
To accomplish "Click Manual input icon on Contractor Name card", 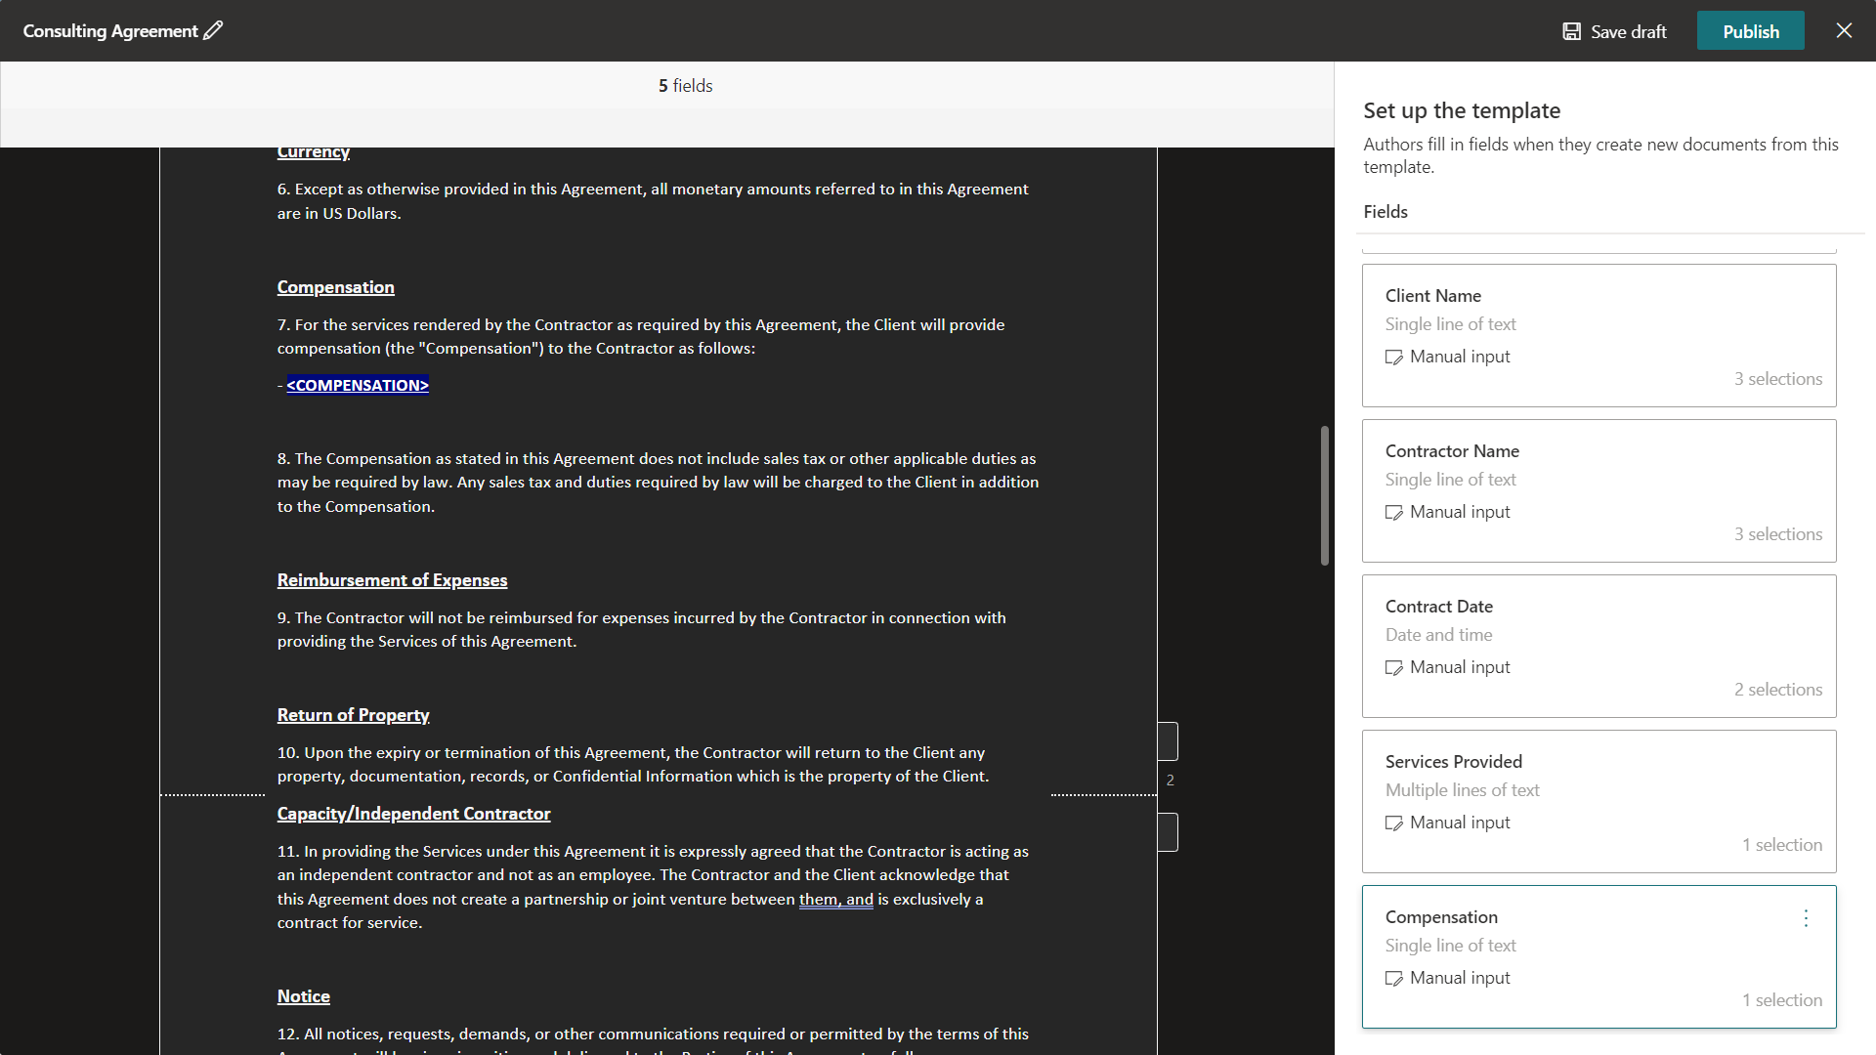I will [1393, 513].
